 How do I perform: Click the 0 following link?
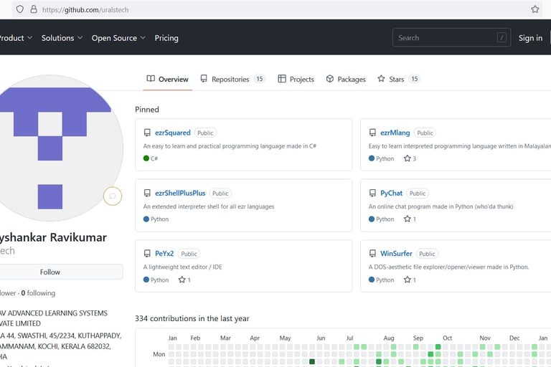coord(38,293)
